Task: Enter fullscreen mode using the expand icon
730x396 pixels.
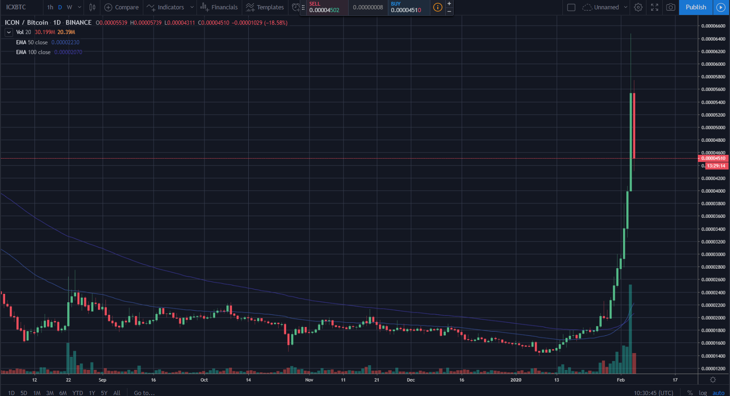Action: (x=654, y=7)
